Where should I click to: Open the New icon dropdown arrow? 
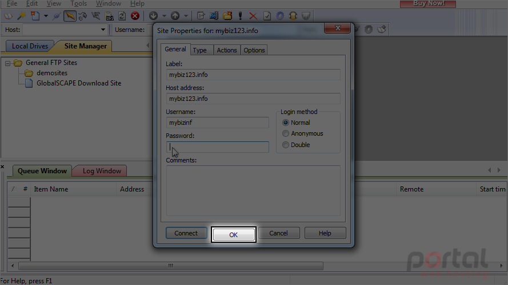point(46,15)
